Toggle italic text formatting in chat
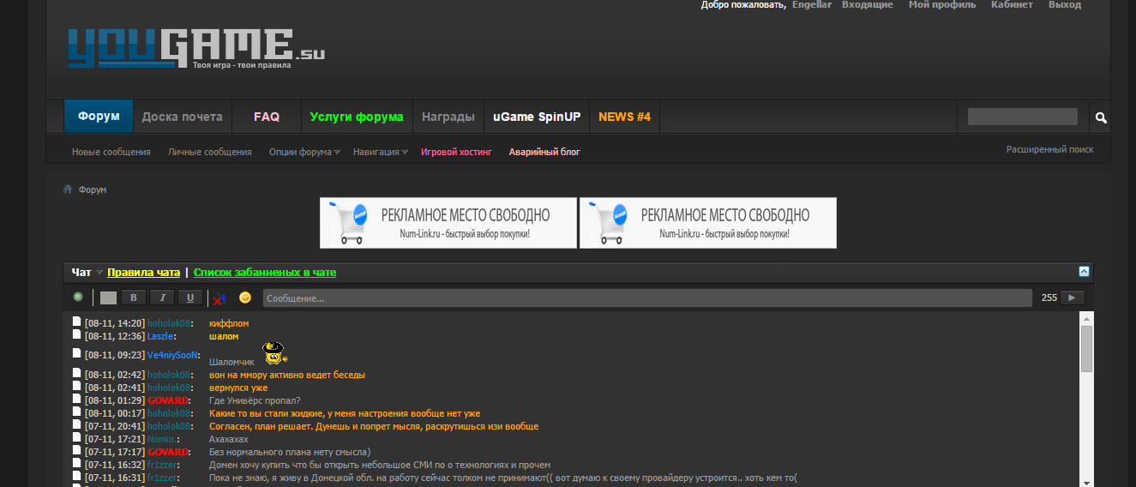Image resolution: width=1136 pixels, height=487 pixels. tap(162, 298)
